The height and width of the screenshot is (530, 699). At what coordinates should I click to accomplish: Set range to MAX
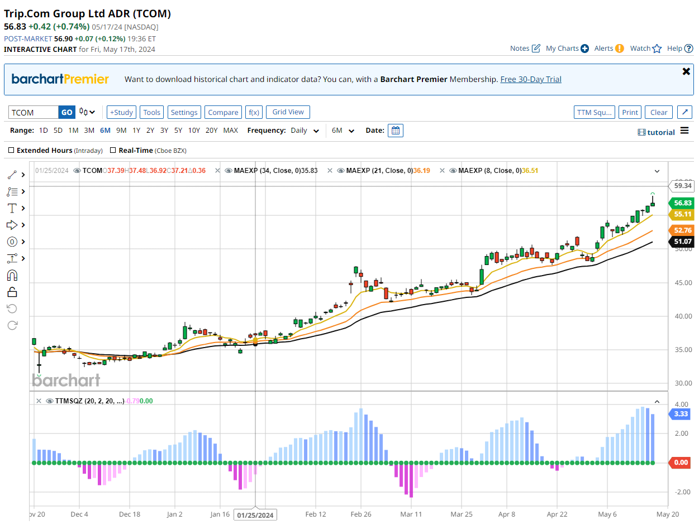click(230, 131)
